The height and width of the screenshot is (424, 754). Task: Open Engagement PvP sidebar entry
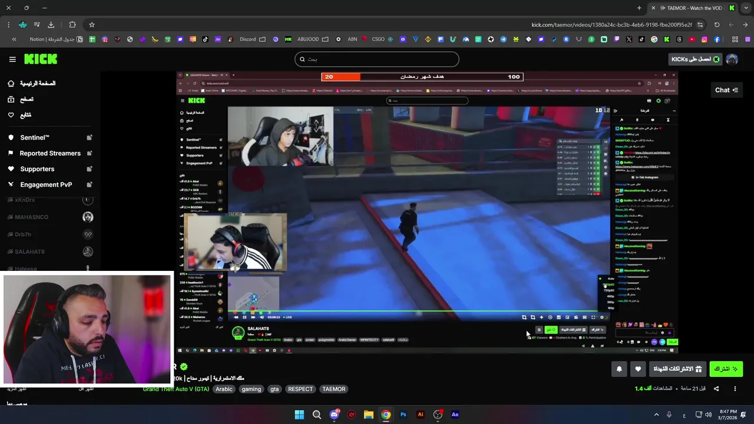point(41,184)
